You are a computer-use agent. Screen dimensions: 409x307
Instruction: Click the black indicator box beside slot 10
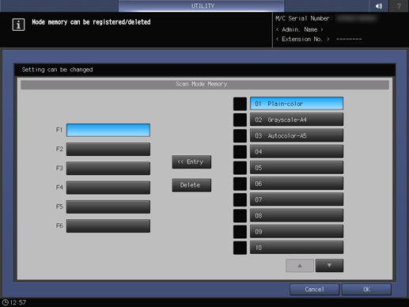pos(240,248)
